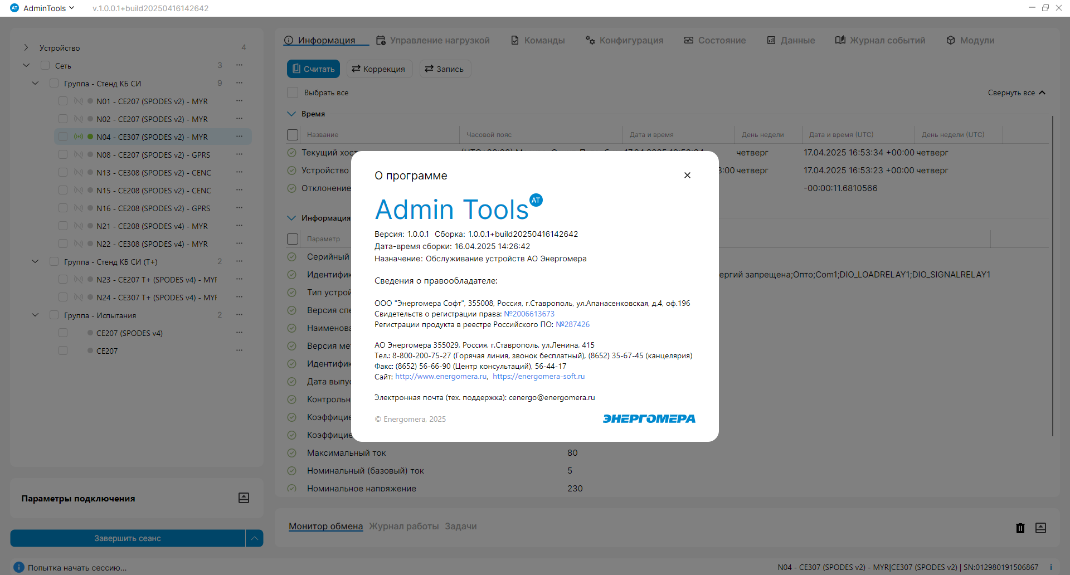Click the status icon of 'Максимальный ток' row
Image resolution: width=1070 pixels, height=575 pixels.
(x=291, y=453)
